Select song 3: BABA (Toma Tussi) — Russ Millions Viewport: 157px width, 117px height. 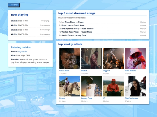pyautogui.click(x=102, y=29)
